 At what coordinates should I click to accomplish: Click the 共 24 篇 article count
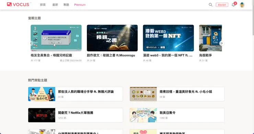[91, 61]
